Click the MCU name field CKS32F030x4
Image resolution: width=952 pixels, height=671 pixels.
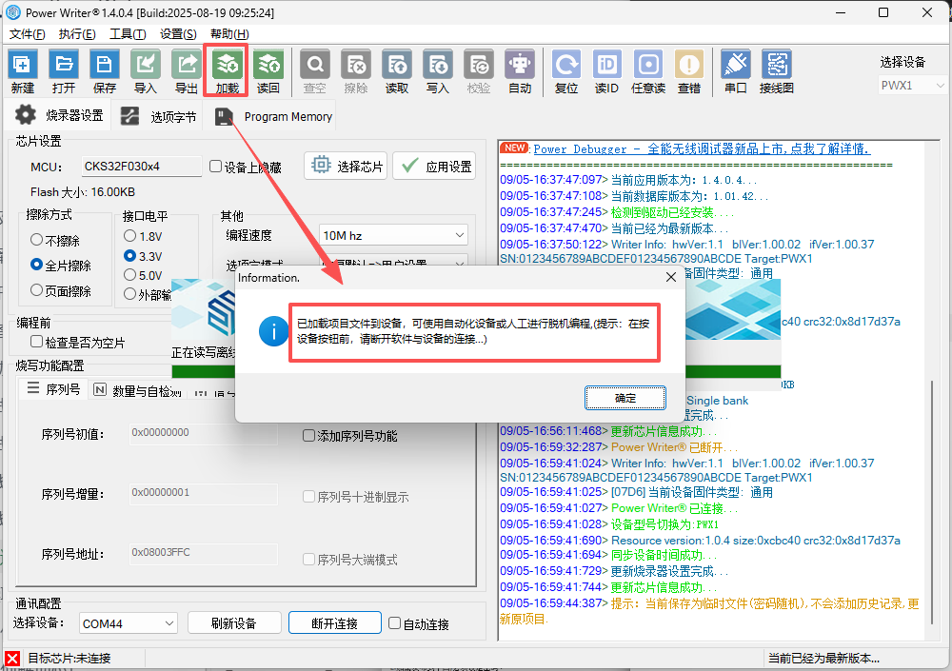[x=142, y=166]
